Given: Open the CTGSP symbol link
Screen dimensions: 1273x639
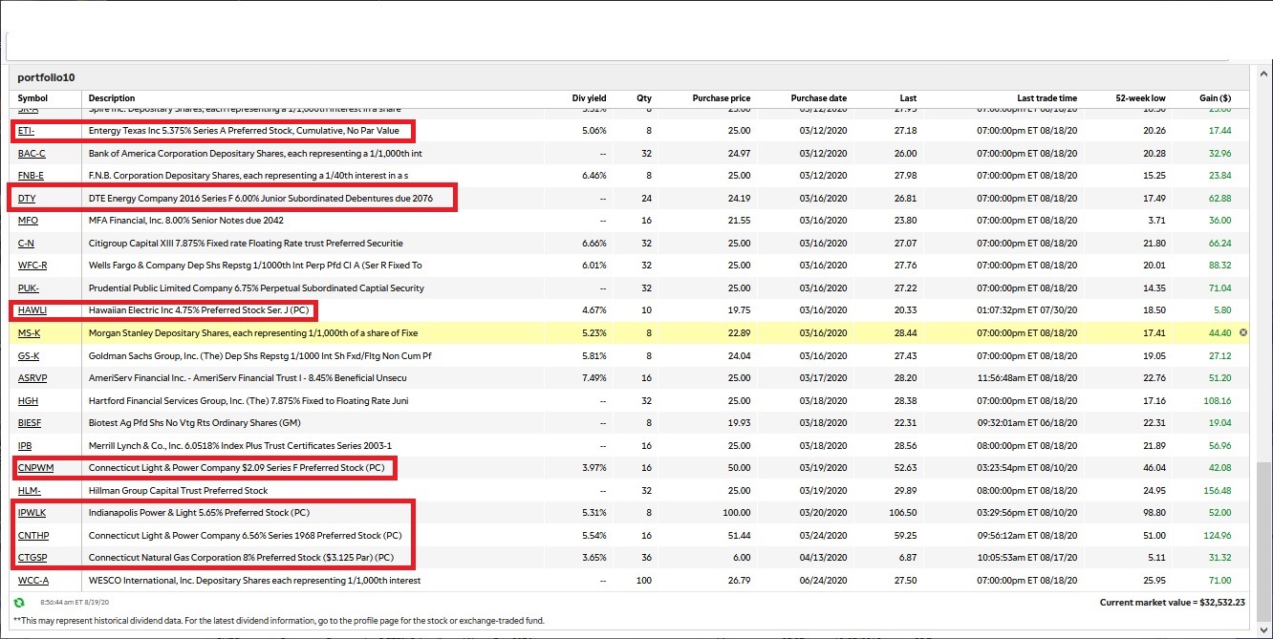Looking at the screenshot, I should tap(33, 558).
